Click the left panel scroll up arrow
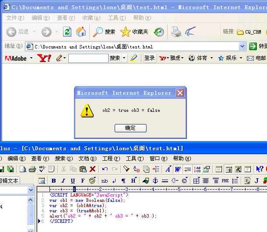The image size is (267, 232). pyautogui.click(x=31, y=200)
